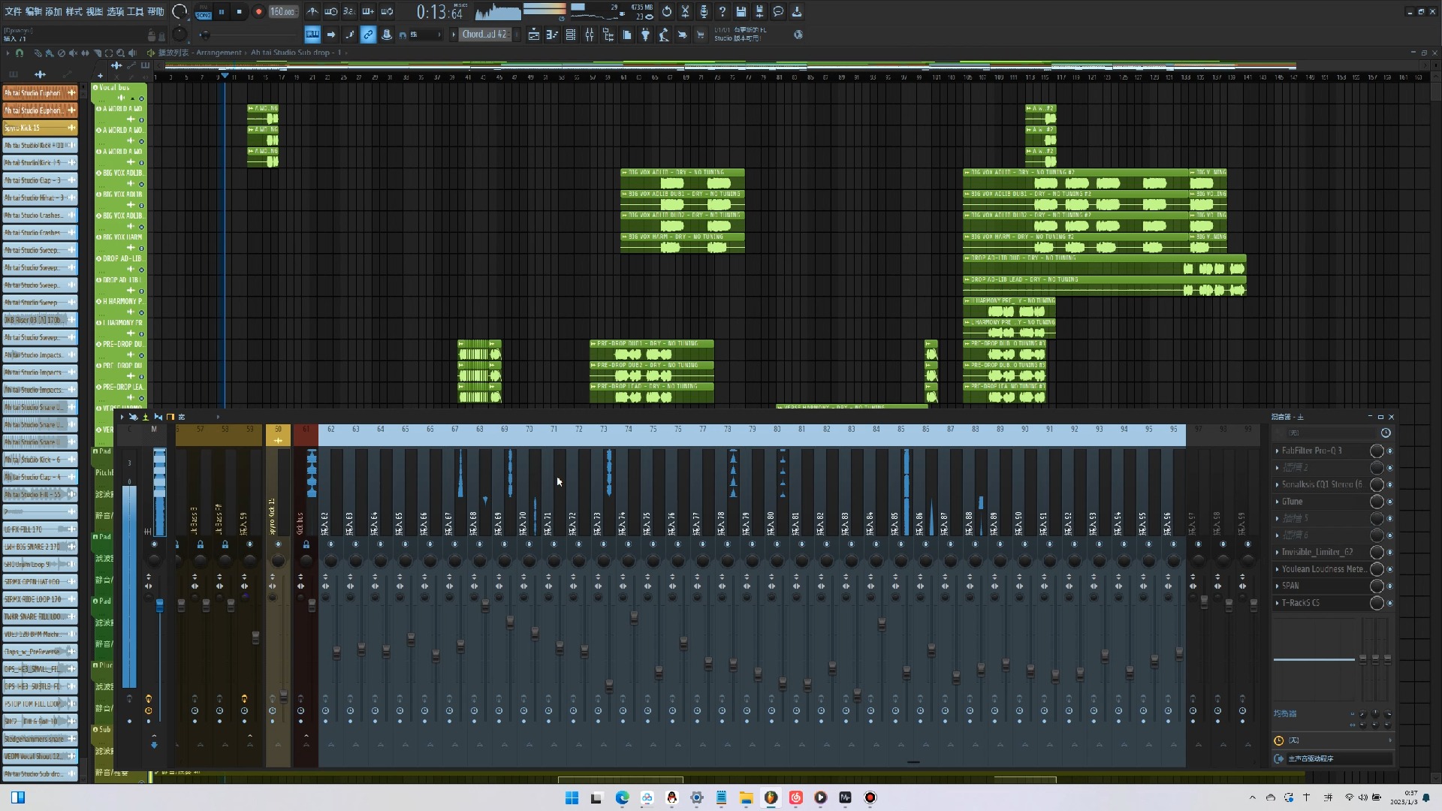
Task: Toggle song/pattern mode button
Action: [x=203, y=12]
